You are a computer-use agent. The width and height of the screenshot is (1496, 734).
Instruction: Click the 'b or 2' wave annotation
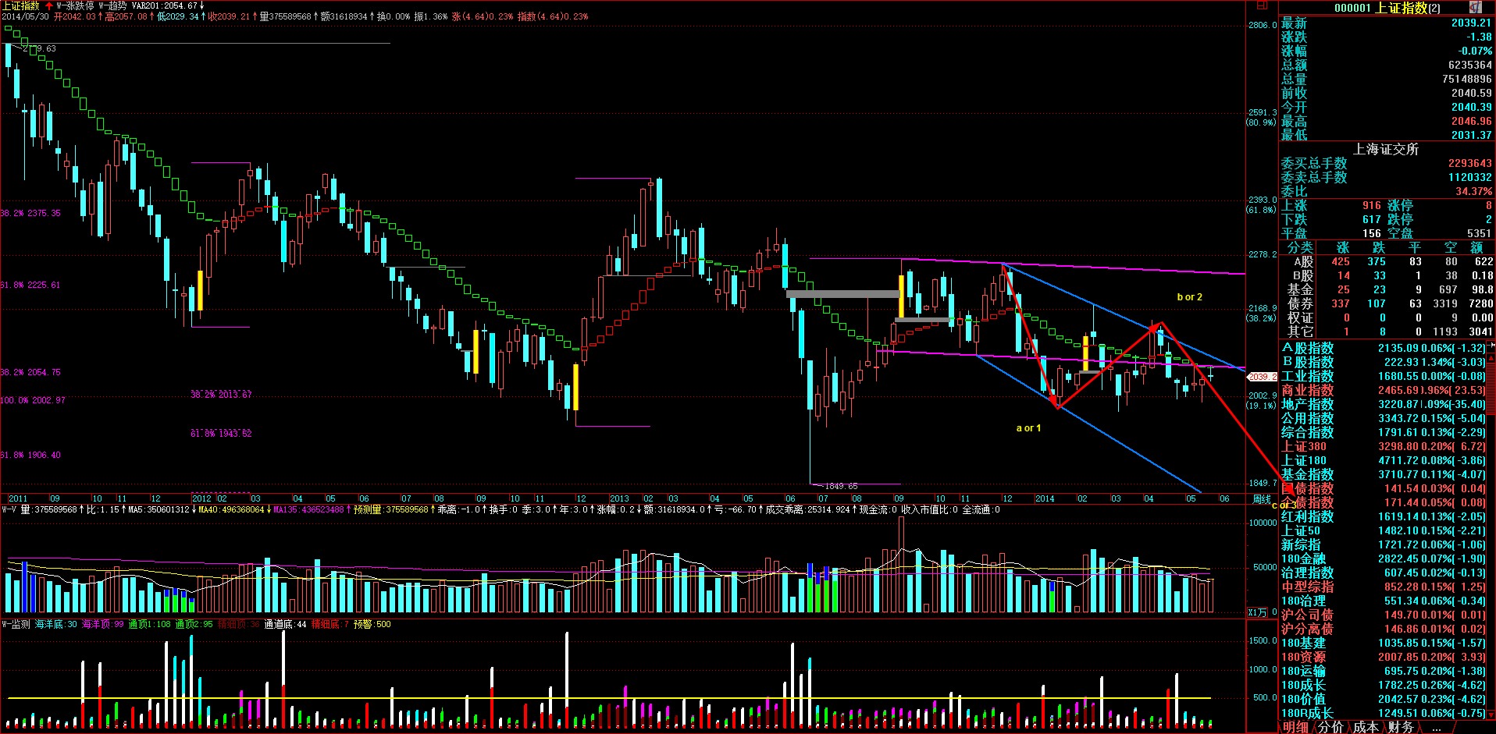tap(1189, 297)
